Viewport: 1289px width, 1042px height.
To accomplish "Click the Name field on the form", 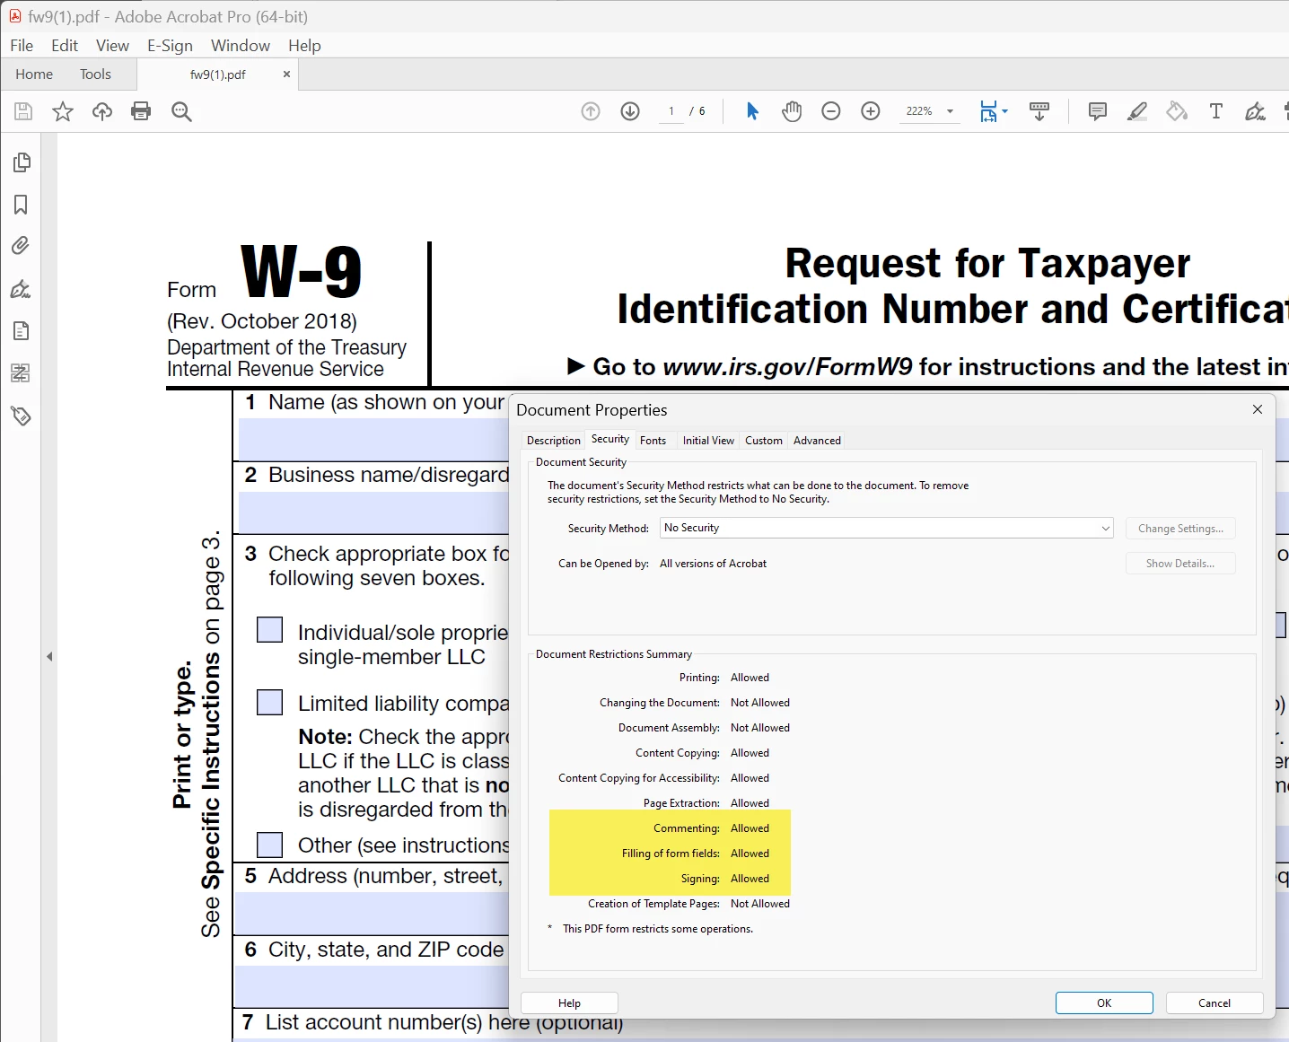I will coord(373,439).
